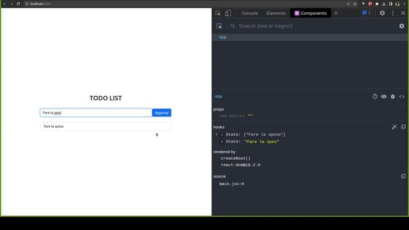The width and height of the screenshot is (409, 230).
Task: Select App in the component tree
Action: [222, 37]
